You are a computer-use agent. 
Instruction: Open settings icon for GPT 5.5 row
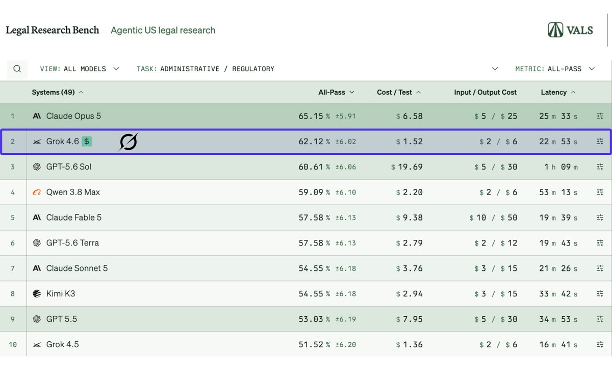pos(600,319)
